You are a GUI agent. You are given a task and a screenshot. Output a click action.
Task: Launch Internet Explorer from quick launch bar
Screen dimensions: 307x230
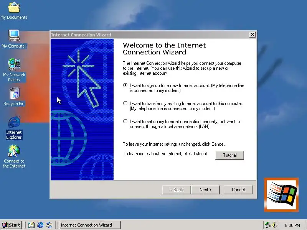tap(40, 225)
